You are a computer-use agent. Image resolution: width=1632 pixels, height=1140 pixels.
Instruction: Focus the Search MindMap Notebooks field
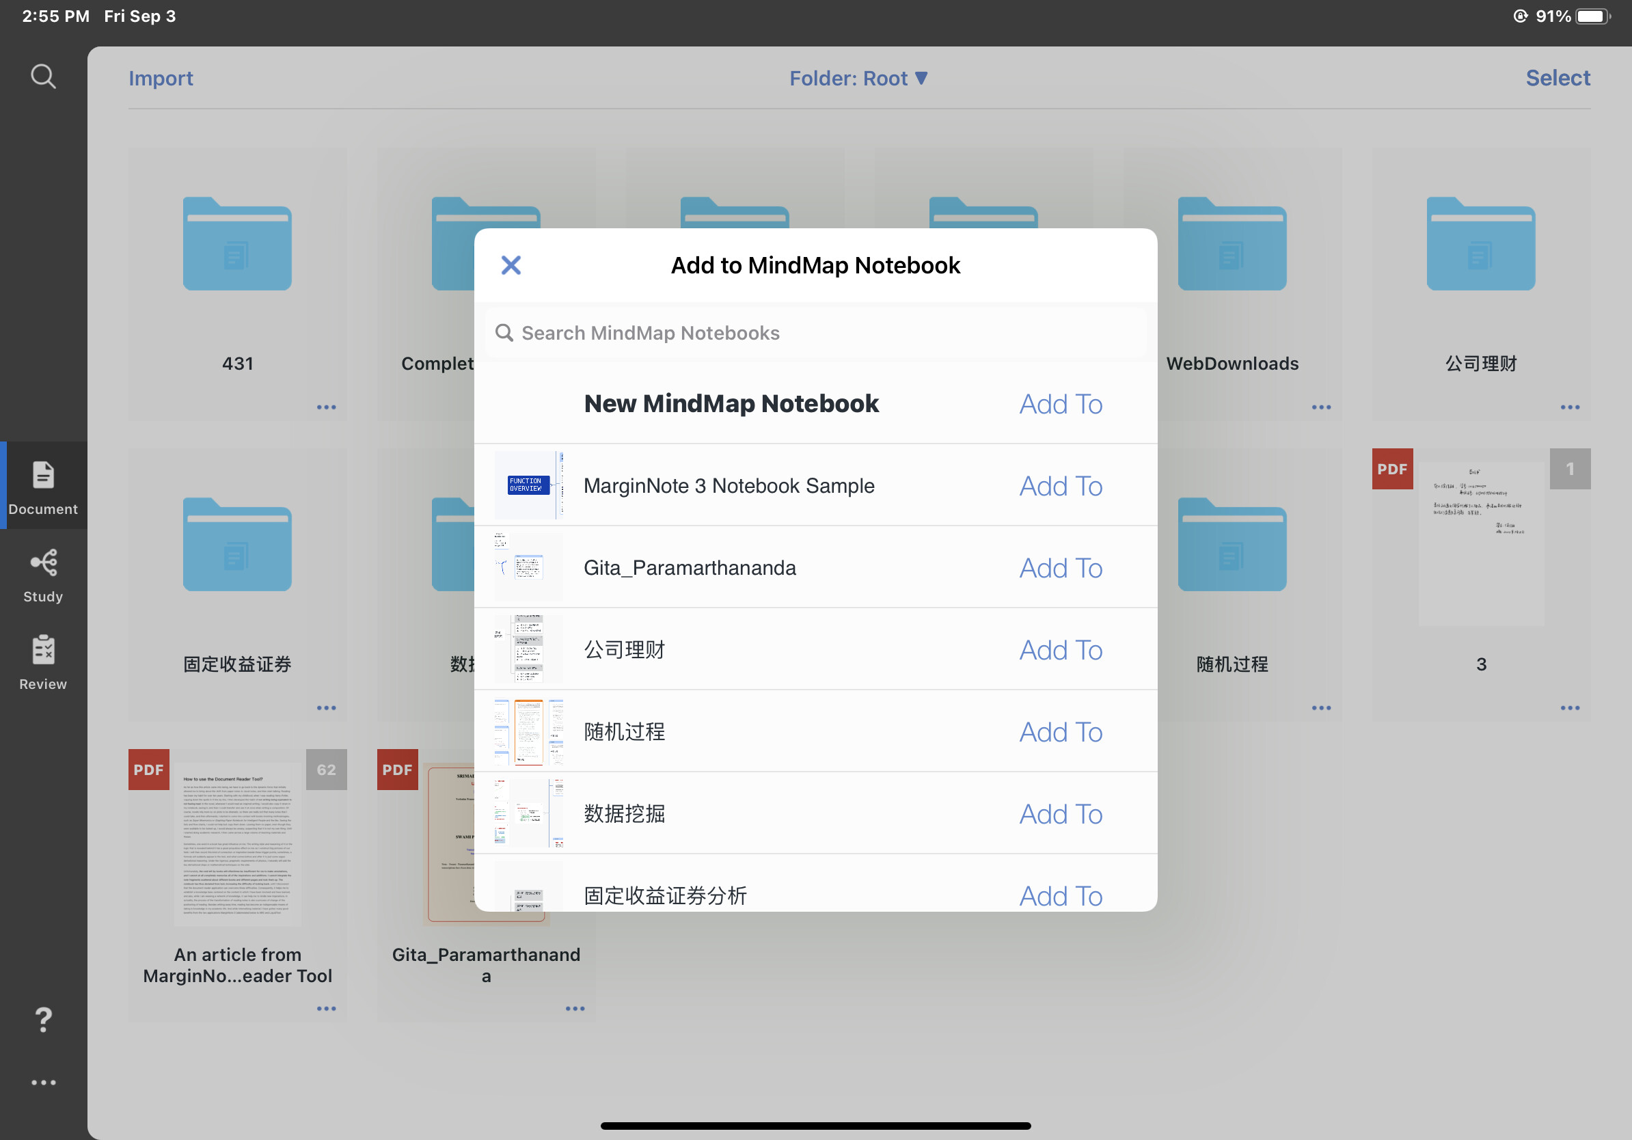815,333
